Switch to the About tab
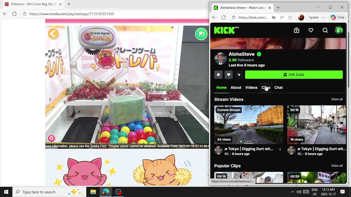351x197 pixels. click(x=236, y=88)
